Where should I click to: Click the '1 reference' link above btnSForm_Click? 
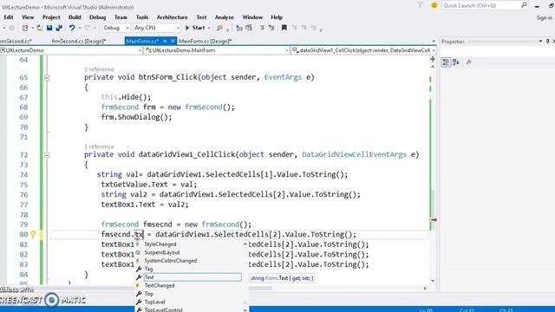coord(99,69)
